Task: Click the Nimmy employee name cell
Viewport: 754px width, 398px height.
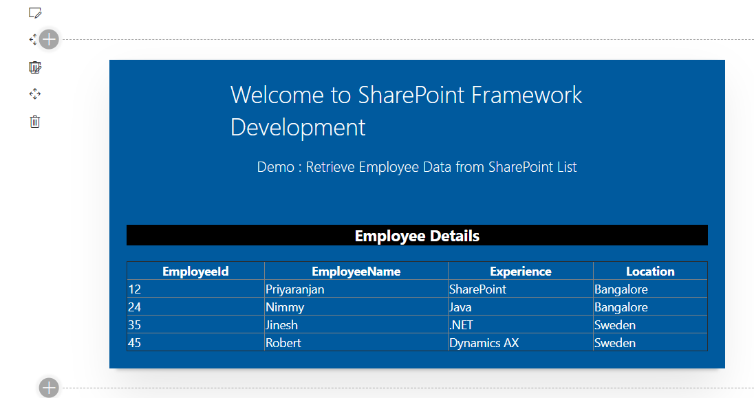Action: (356, 307)
